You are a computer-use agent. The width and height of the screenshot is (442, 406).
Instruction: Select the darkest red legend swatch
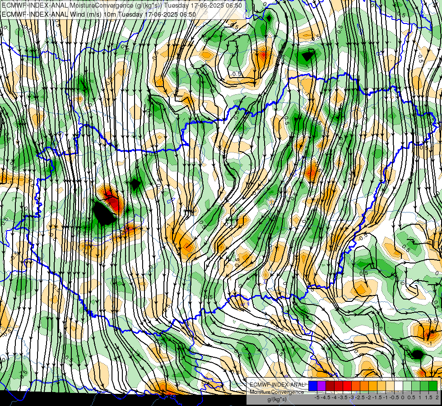[330, 386]
